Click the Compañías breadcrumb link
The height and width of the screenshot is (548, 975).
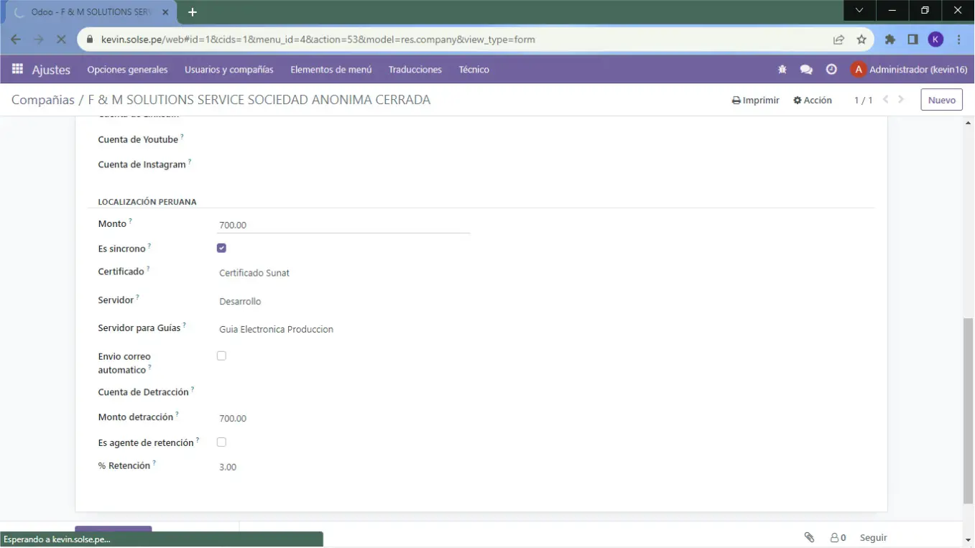[x=42, y=100]
